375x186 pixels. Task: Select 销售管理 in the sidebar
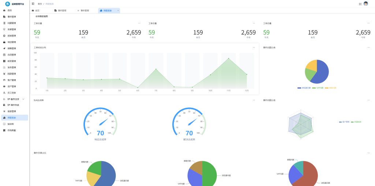(11, 48)
